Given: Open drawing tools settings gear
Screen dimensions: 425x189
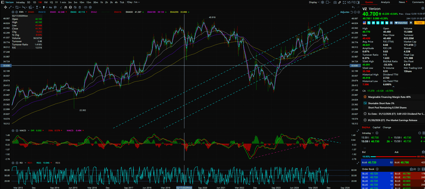Looking at the screenshot, I should tap(90, 7).
